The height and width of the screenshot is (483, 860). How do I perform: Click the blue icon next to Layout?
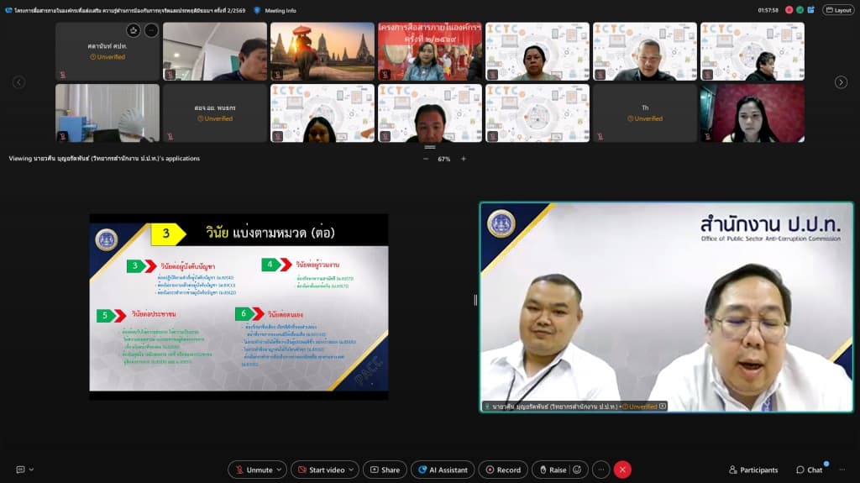811,10
